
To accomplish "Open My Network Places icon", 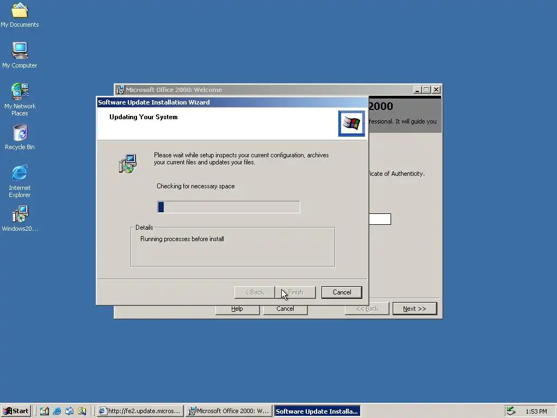I will click(20, 100).
